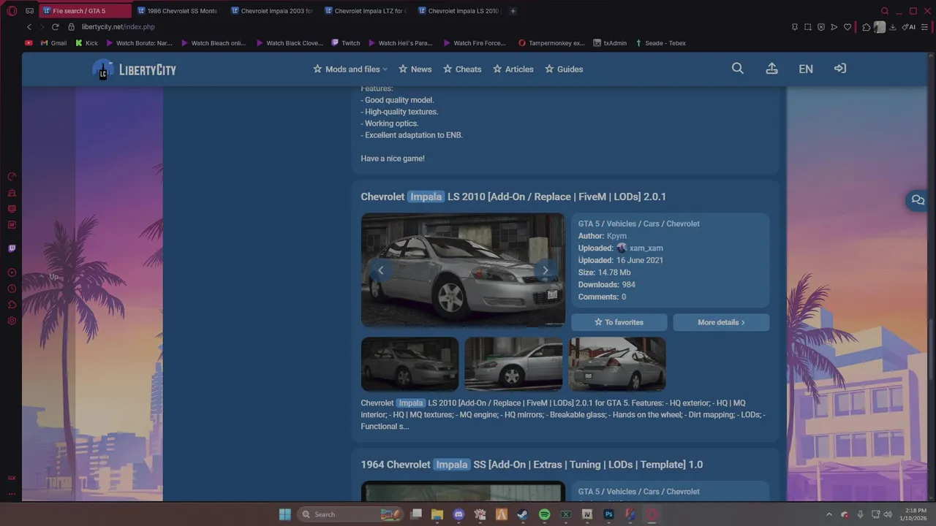Open the Guides menu item
This screenshot has height=526, width=936.
click(563, 69)
